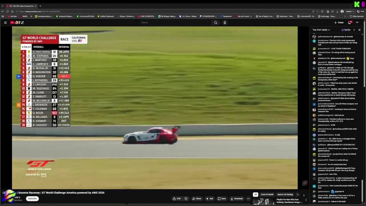The width and height of the screenshot is (366, 206).
Task: Click the Subscribe button
Action: click(32, 199)
